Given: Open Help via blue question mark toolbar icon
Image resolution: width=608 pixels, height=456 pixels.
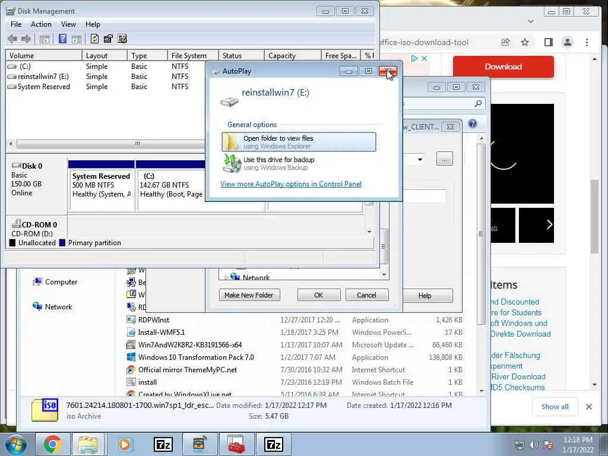Looking at the screenshot, I should pyautogui.click(x=62, y=39).
